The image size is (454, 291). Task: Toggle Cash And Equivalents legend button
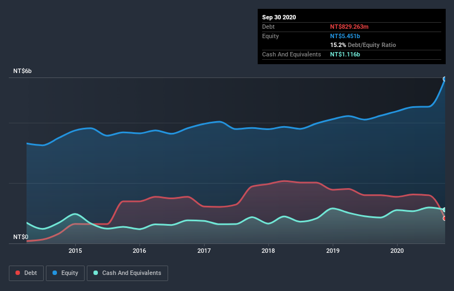click(x=127, y=273)
